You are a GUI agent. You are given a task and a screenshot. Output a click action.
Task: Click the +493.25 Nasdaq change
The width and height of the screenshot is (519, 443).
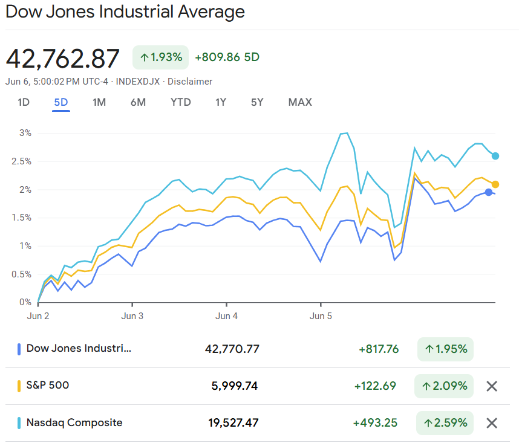375,423
